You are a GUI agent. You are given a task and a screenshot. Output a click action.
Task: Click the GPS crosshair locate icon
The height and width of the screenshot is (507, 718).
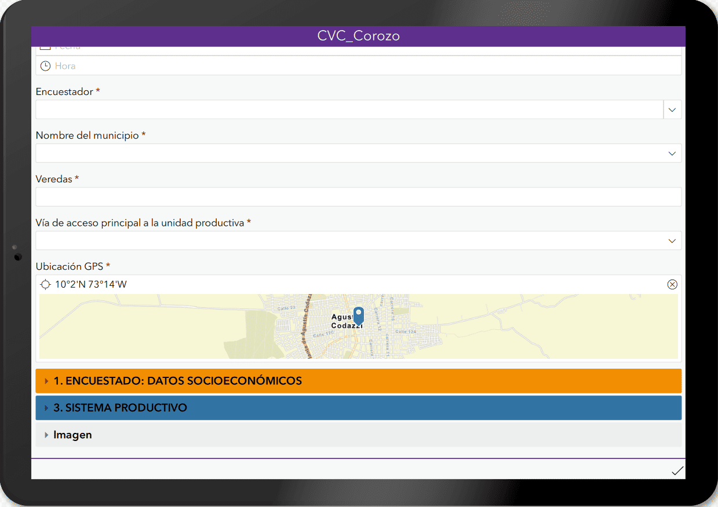(x=45, y=284)
